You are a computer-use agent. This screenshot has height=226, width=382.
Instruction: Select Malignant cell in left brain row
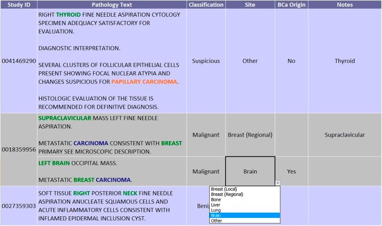pyautogui.click(x=206, y=171)
